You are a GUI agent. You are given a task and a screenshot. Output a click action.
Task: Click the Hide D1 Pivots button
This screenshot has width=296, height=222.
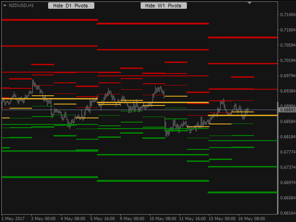(71, 6)
